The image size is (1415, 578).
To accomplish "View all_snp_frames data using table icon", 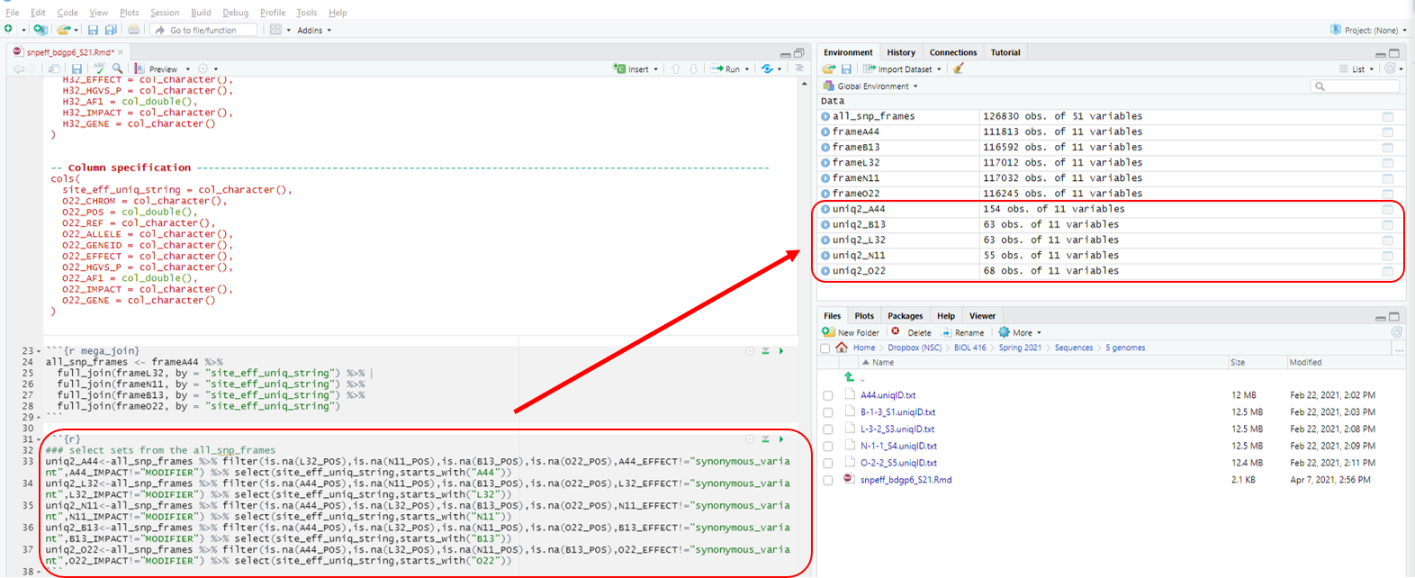I will pos(1388,117).
